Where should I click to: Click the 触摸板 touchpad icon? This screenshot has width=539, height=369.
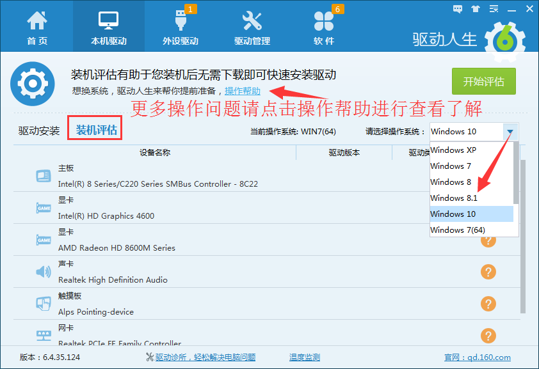pos(44,304)
